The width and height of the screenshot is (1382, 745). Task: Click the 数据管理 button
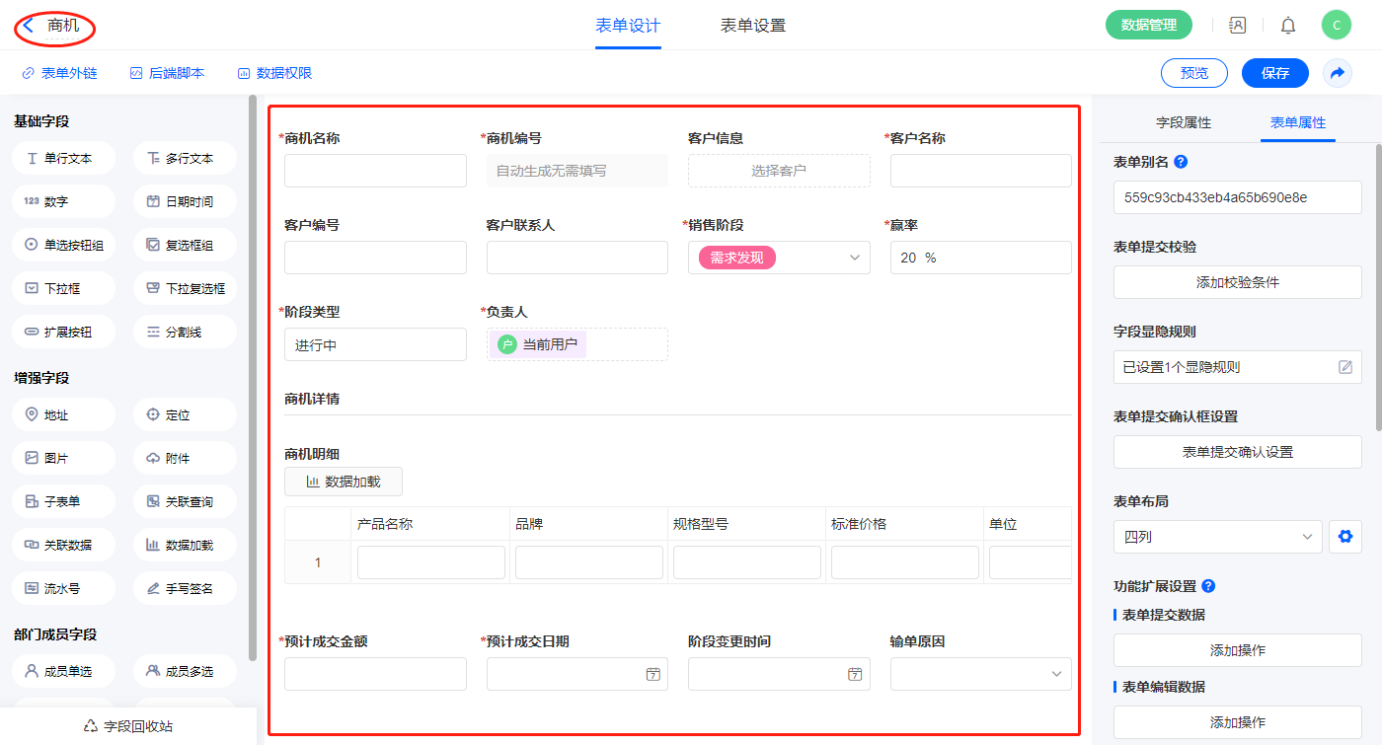(x=1148, y=26)
